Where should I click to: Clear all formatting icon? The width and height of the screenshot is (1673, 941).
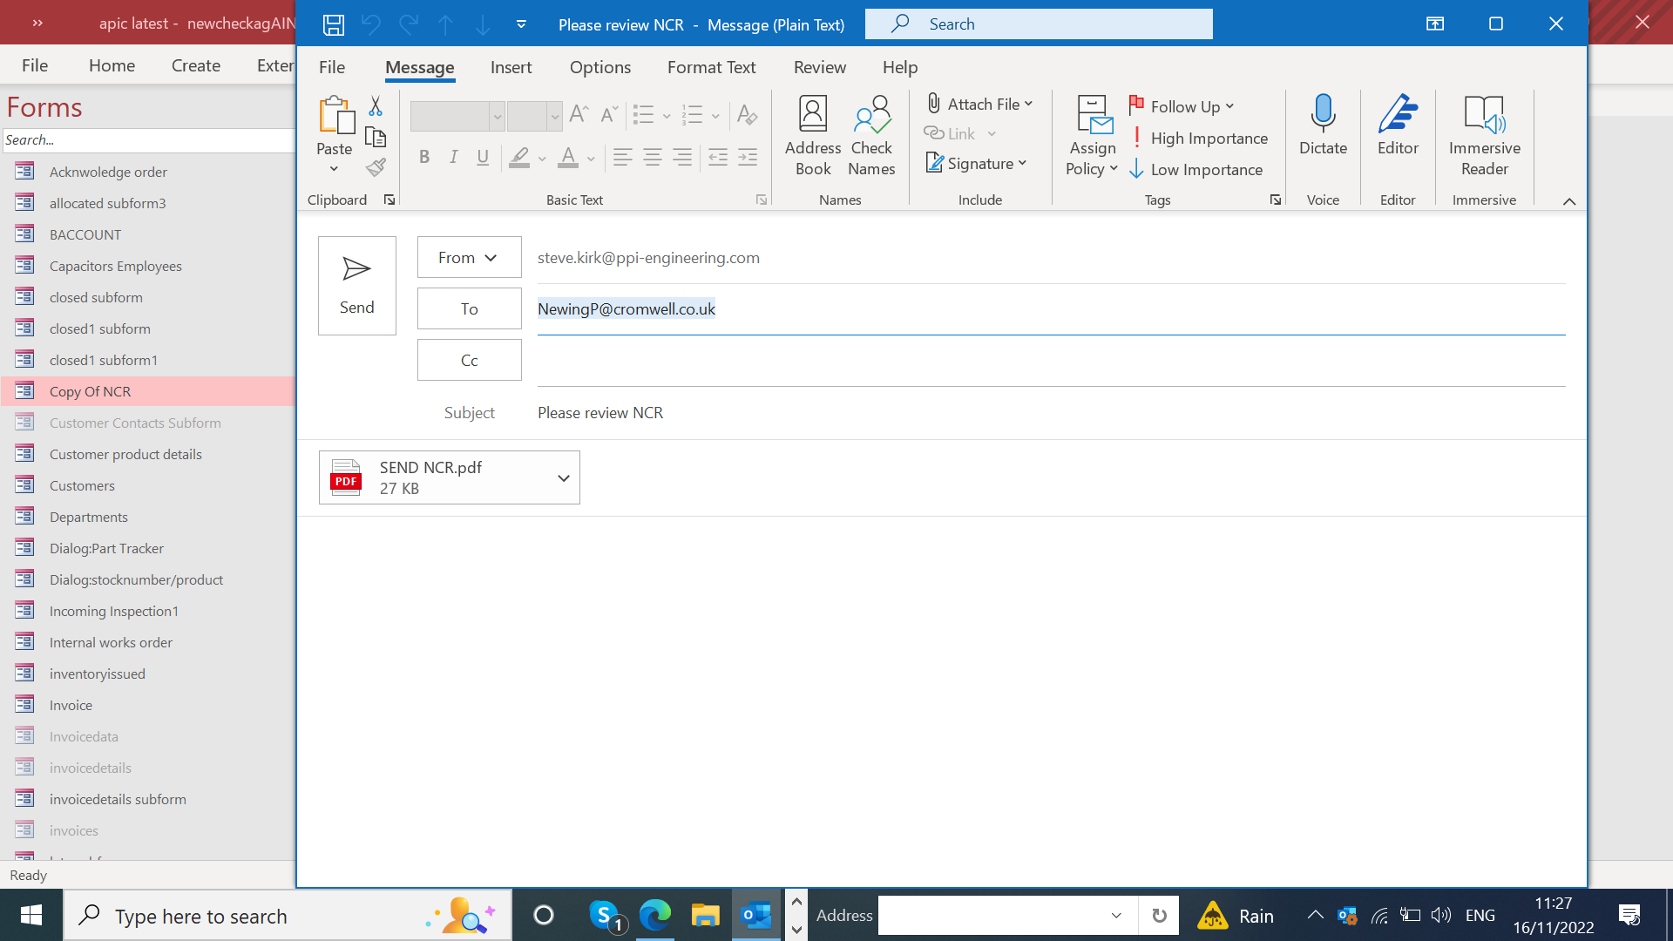pyautogui.click(x=747, y=114)
